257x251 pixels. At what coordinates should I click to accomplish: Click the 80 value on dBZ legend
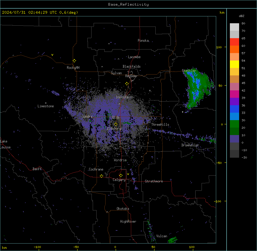243,24
